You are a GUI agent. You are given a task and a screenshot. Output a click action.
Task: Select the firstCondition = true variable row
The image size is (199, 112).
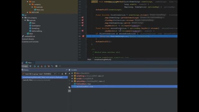pyautogui.click(x=124, y=84)
